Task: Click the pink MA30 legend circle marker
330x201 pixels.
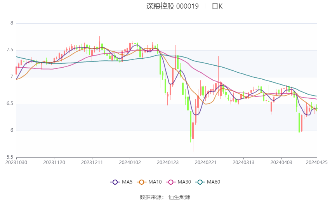Action: tap(170, 182)
